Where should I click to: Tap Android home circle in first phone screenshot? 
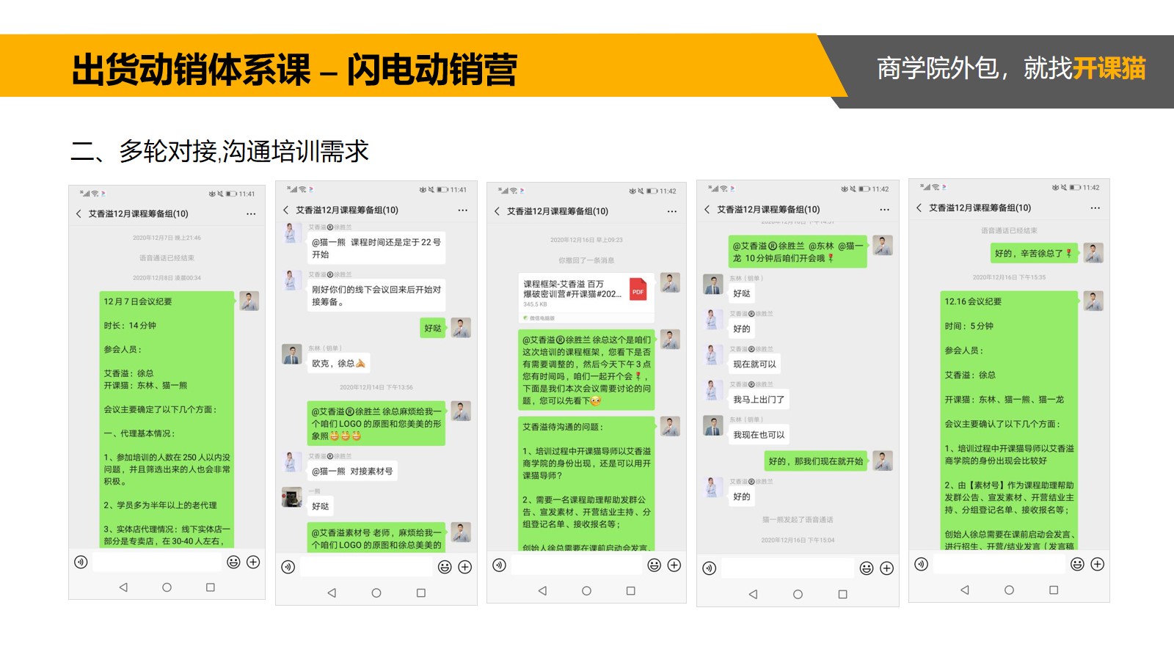click(167, 587)
